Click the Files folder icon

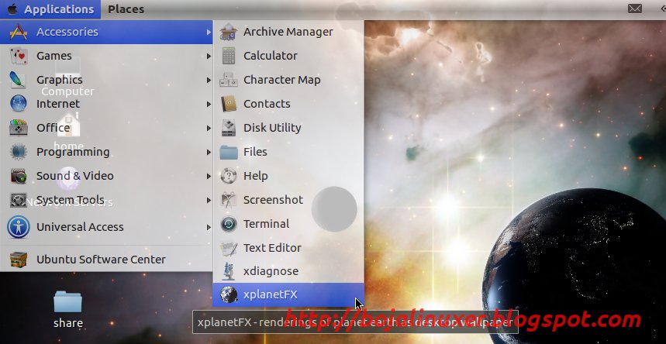(229, 152)
